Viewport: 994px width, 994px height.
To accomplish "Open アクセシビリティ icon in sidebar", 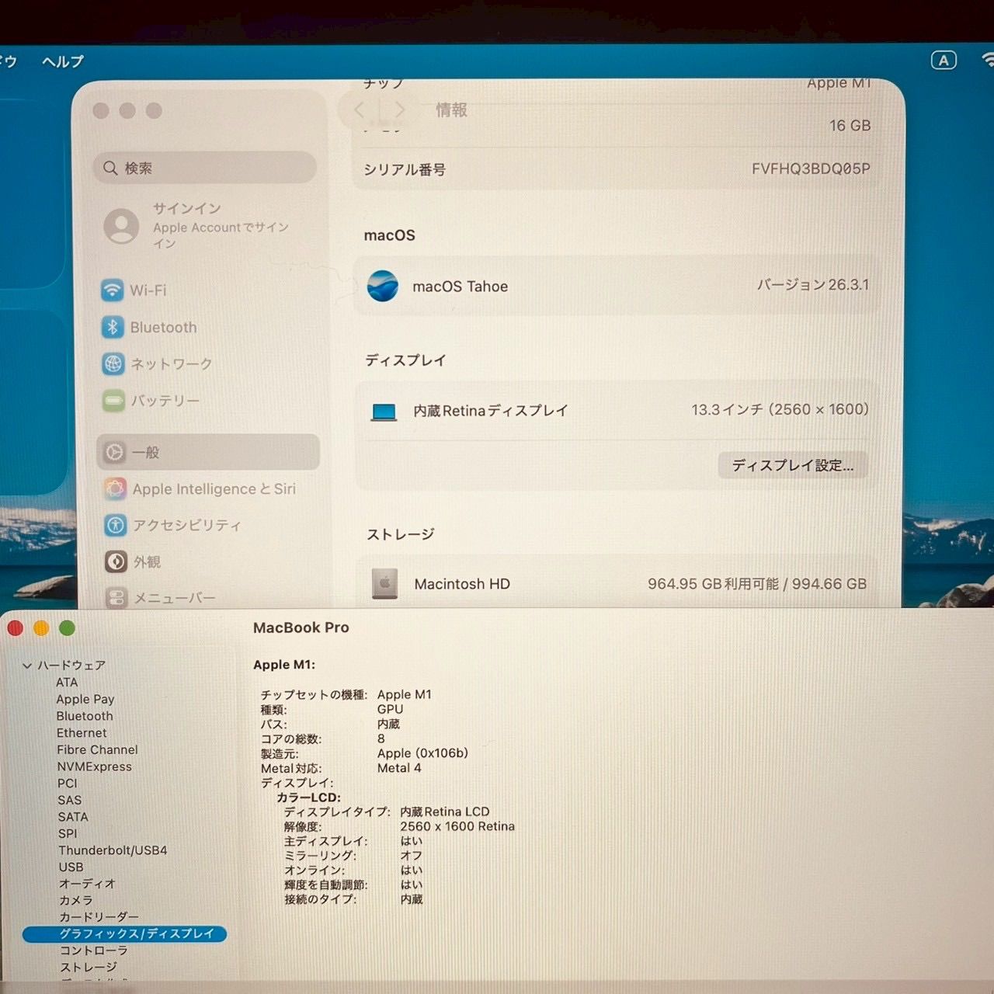I will pyautogui.click(x=116, y=525).
